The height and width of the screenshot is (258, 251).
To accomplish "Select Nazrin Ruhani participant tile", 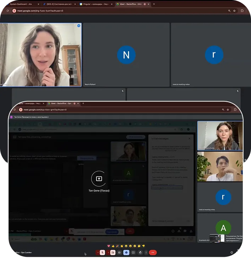I will pos(126,55).
